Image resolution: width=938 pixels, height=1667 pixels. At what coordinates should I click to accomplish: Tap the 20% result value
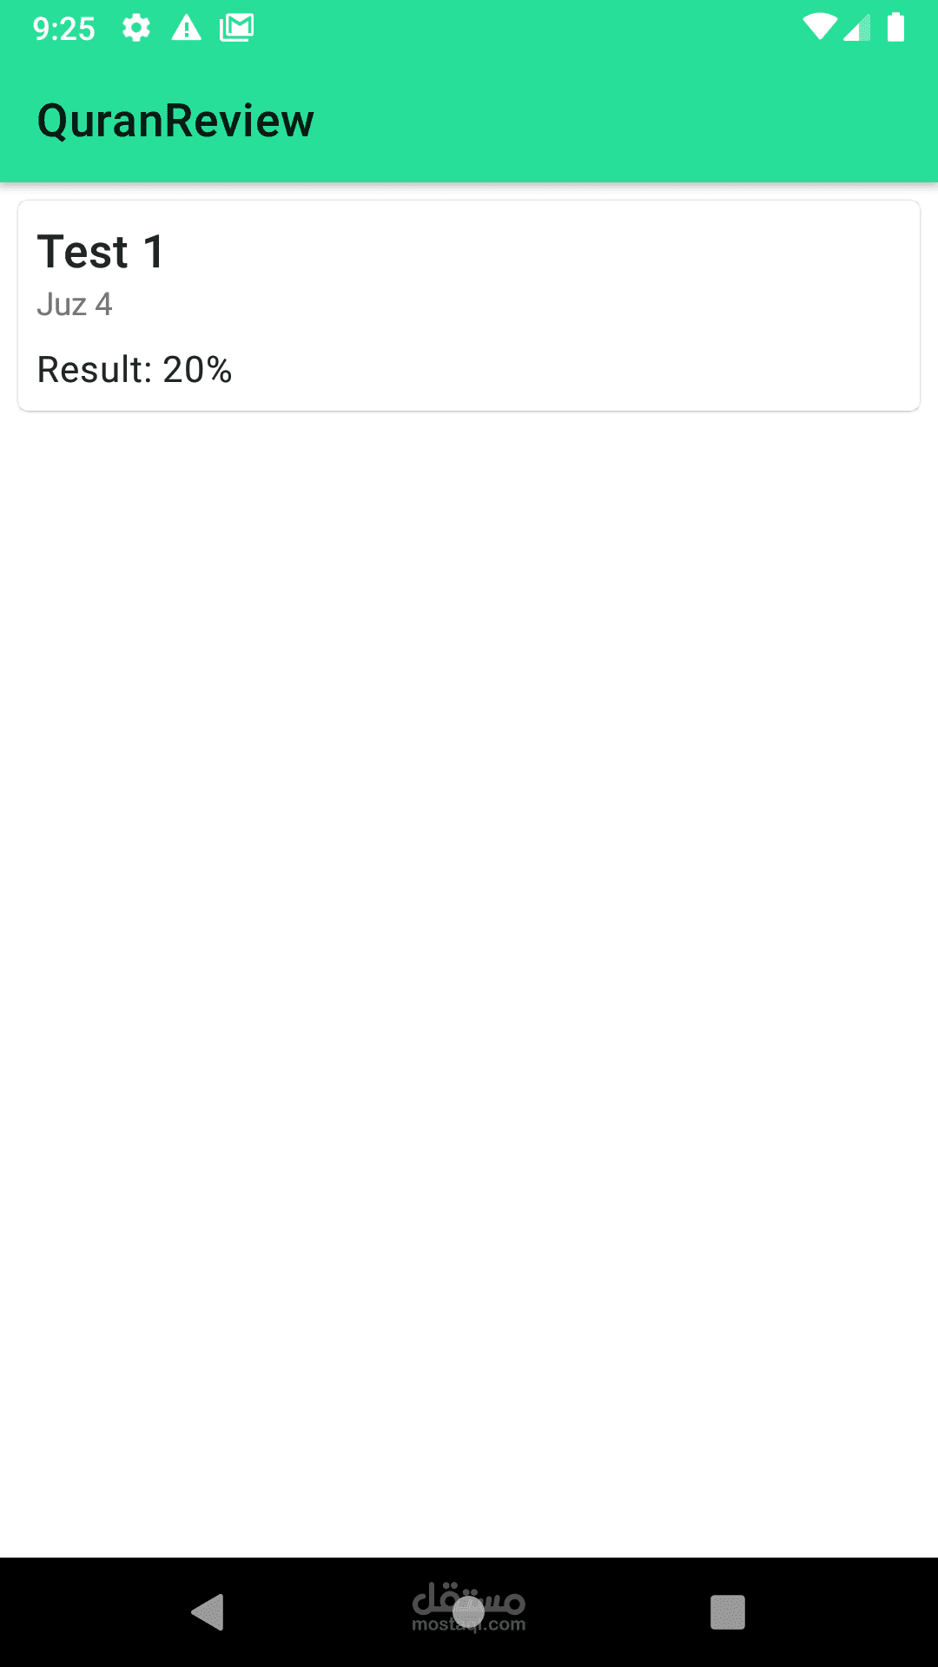197,370
